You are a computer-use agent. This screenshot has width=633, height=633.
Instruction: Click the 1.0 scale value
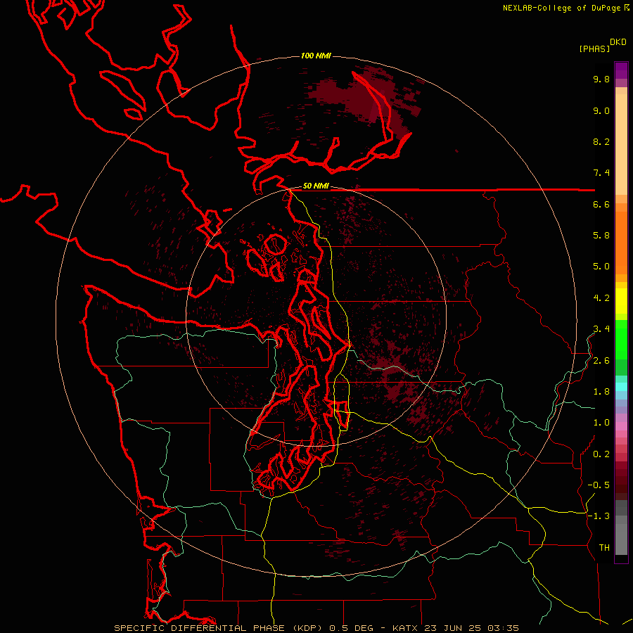[601, 423]
